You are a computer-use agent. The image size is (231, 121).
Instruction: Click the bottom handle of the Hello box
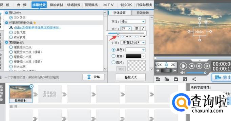199,40
